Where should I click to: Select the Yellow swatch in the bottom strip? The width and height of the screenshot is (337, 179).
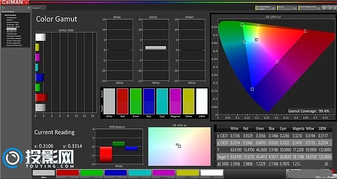point(188,173)
